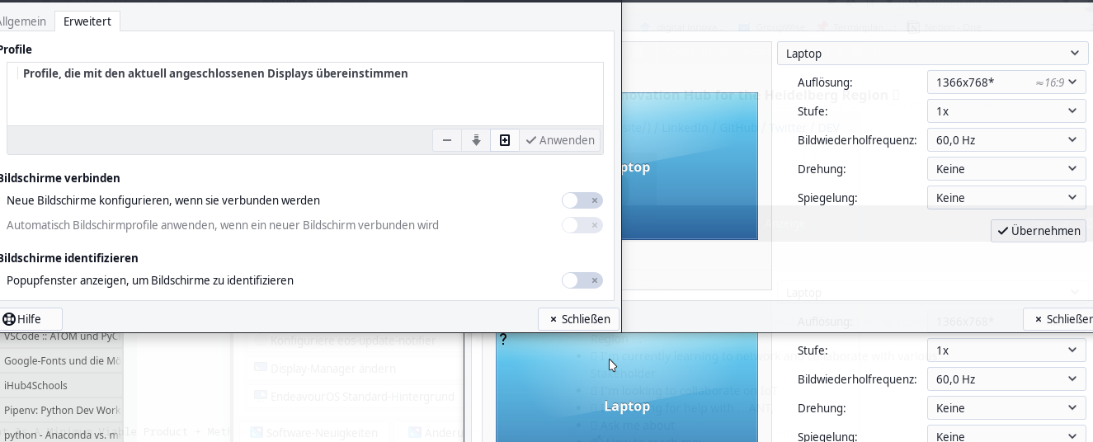Open the upper Drehung Keine dropdown

pyautogui.click(x=1006, y=169)
